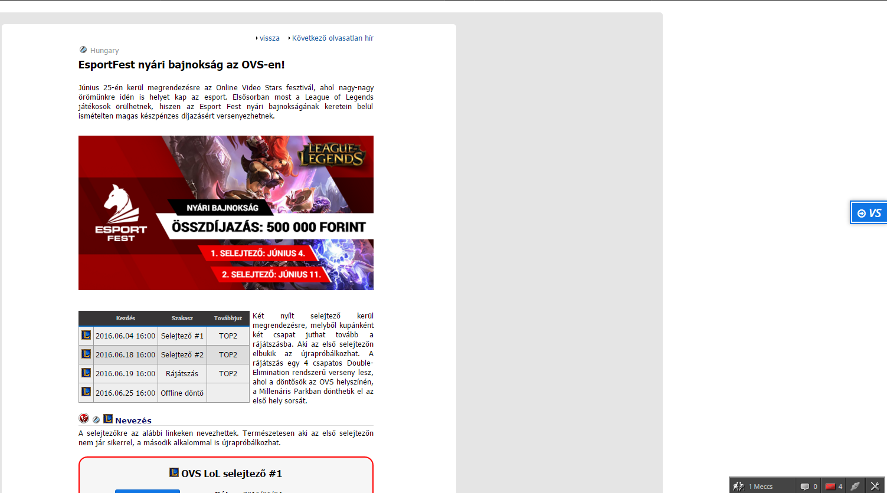Click the Kezdés column header
This screenshot has height=493, width=887.
(x=126, y=318)
